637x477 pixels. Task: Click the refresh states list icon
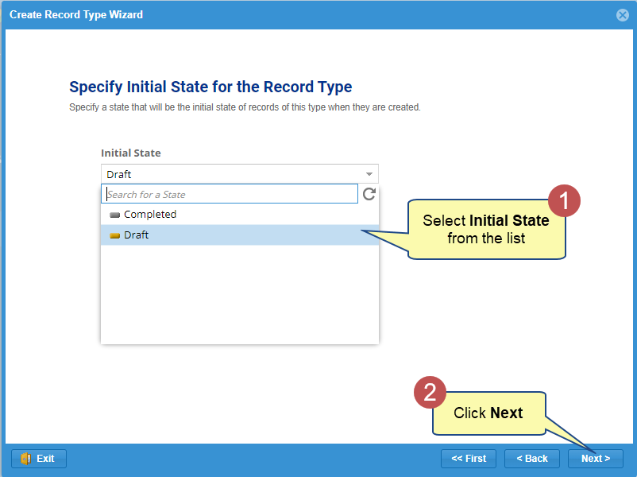[x=369, y=194]
